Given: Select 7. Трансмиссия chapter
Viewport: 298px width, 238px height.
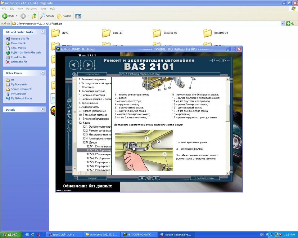Looking at the screenshot, I should (x=88, y=103).
